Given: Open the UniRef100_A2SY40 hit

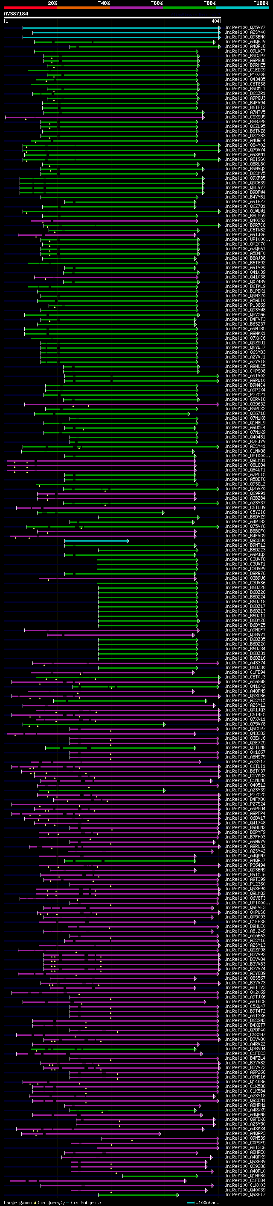Looking at the screenshot, I should coord(244,33).
